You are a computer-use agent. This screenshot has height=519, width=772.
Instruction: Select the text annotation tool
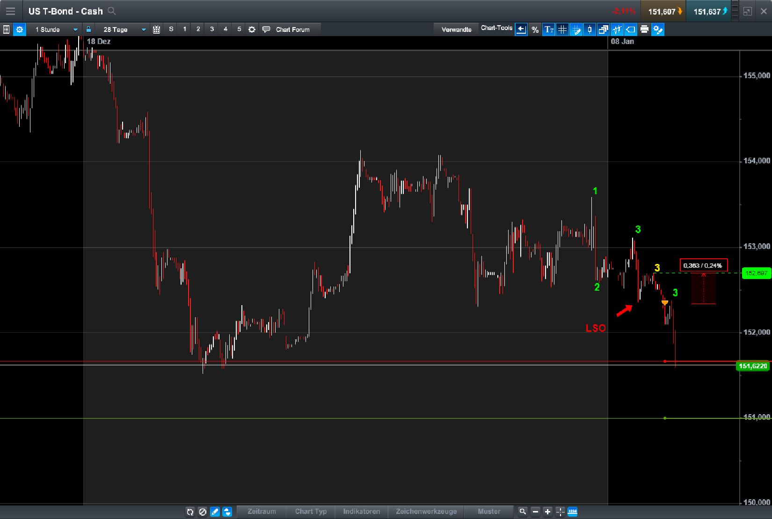coord(548,29)
